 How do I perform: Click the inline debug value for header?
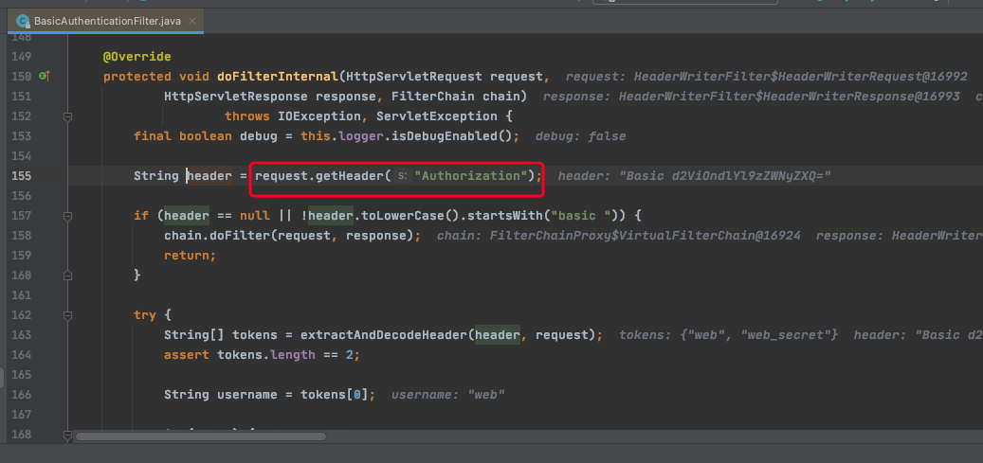tap(694, 176)
